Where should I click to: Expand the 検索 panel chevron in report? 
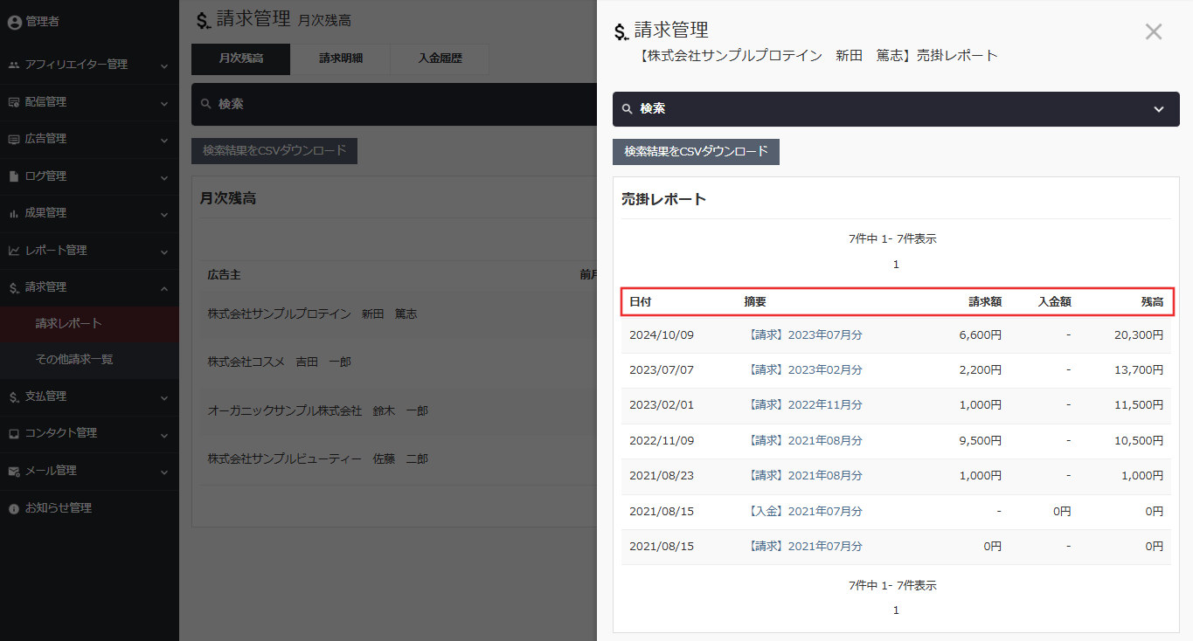[1159, 109]
